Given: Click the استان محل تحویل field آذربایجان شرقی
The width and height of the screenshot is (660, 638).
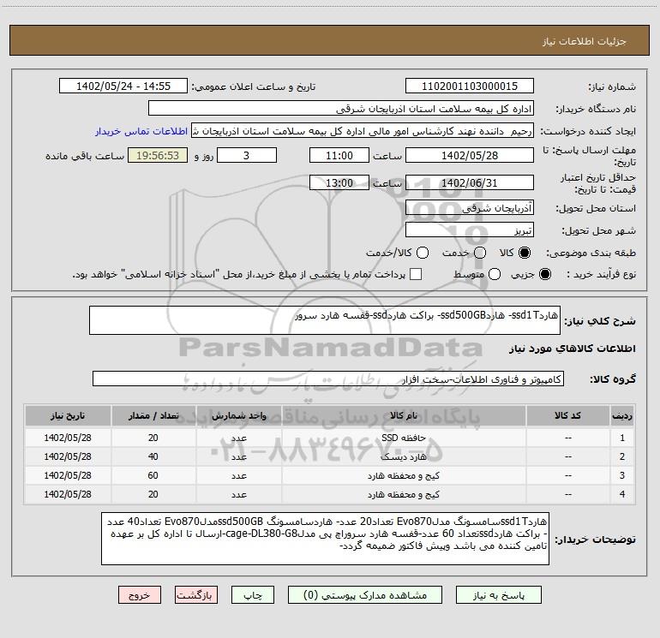Looking at the screenshot, I should click(x=470, y=208).
